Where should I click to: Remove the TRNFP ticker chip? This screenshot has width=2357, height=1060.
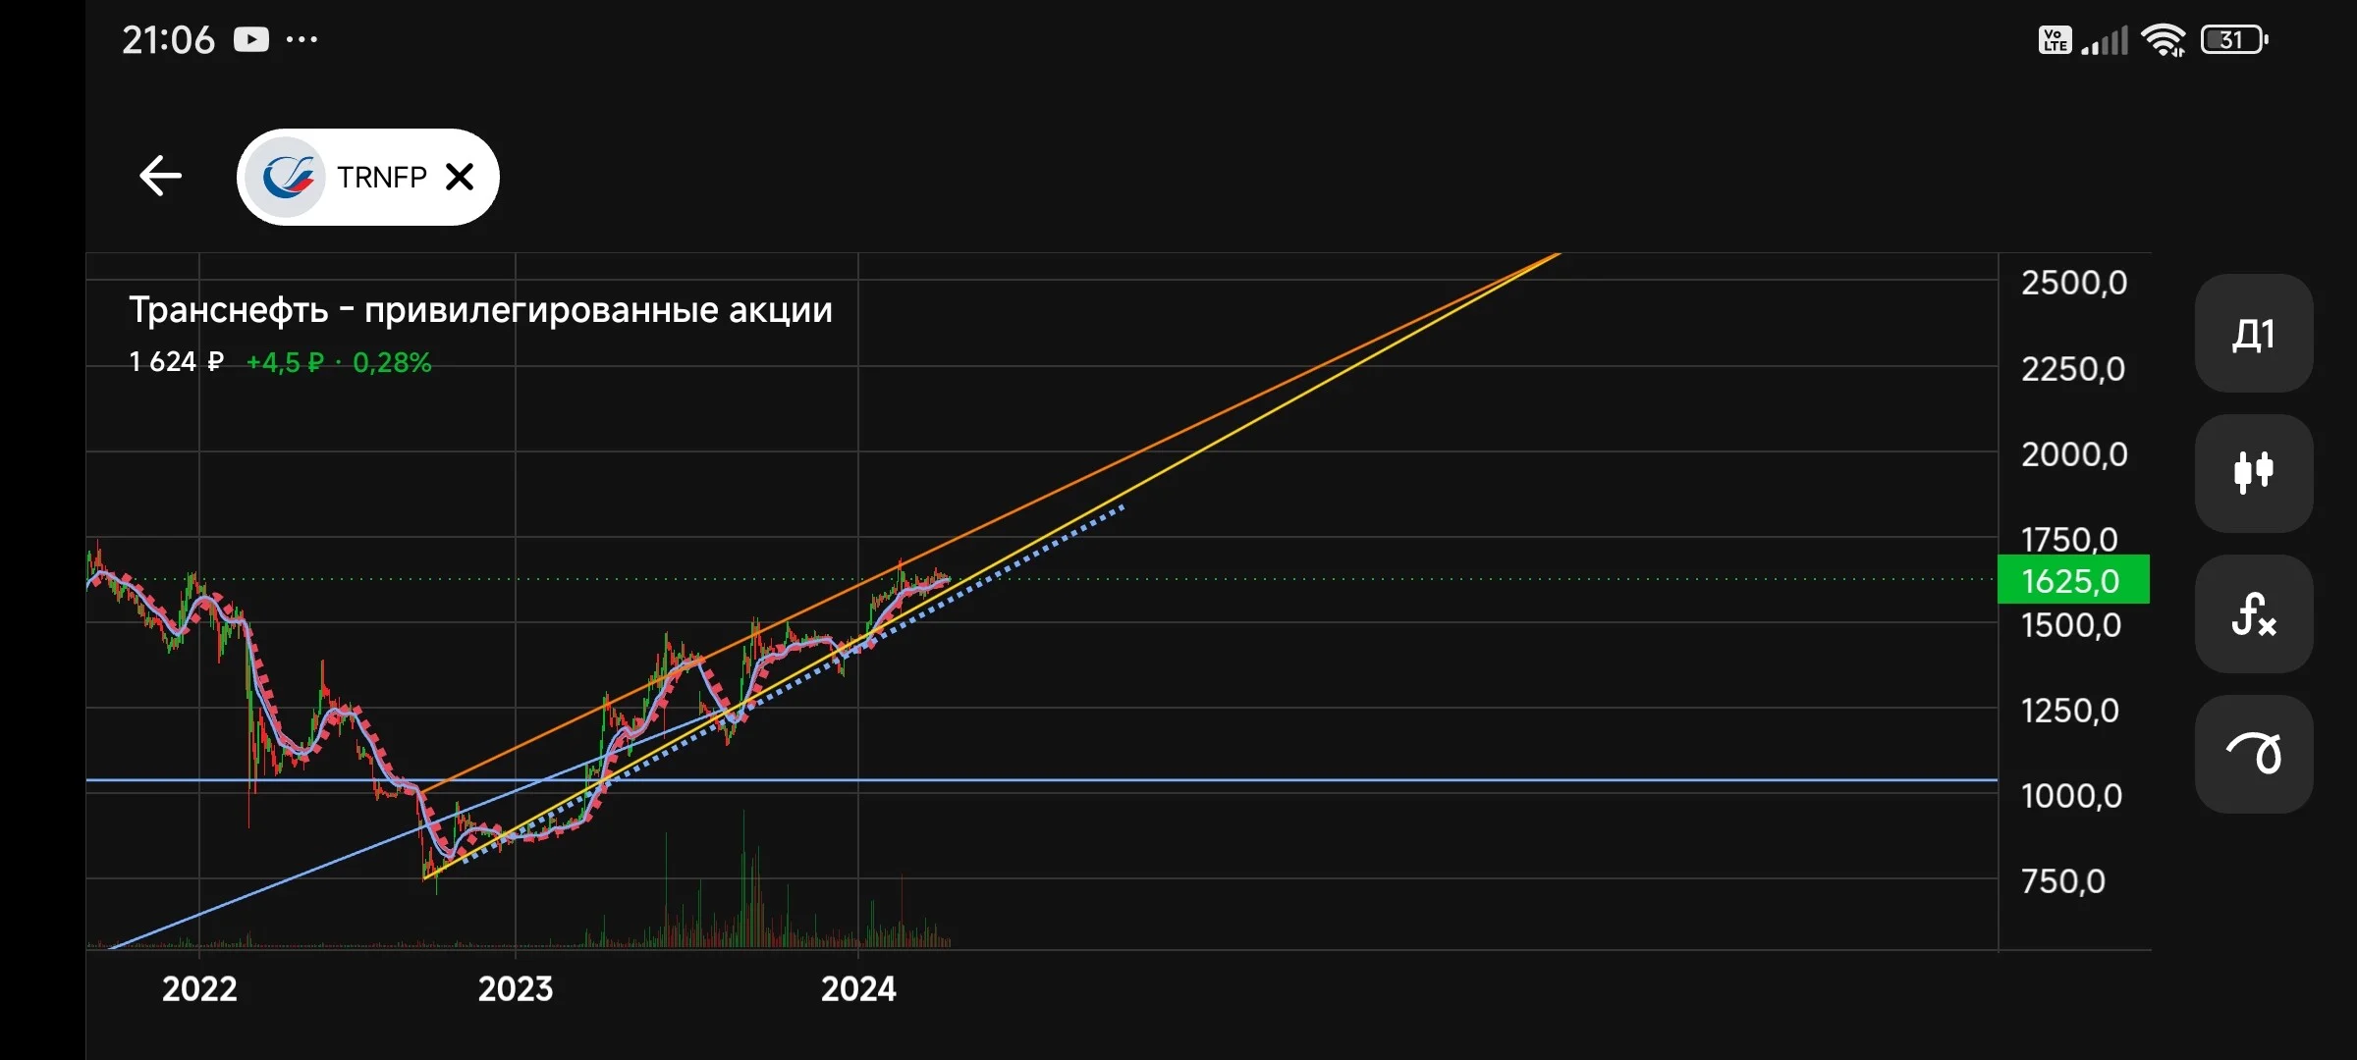(x=460, y=177)
